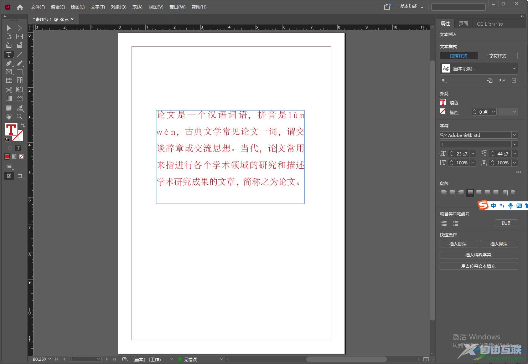Swap fill and stroke colors arrow
Viewport: 528px width, 364px height.
click(22, 125)
